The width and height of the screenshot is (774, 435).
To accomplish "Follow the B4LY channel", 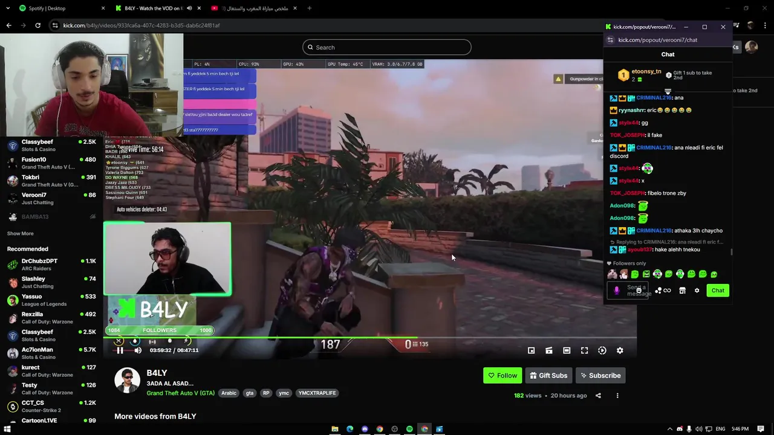I will (x=502, y=375).
